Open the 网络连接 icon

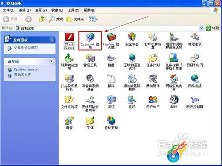195,81
